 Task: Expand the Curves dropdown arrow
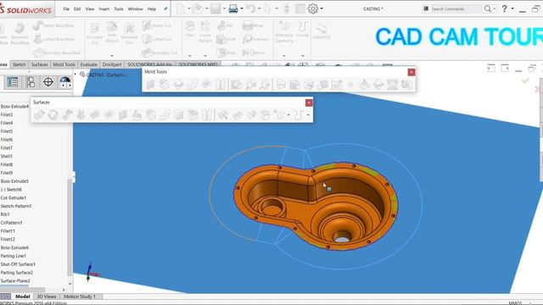pos(302,56)
